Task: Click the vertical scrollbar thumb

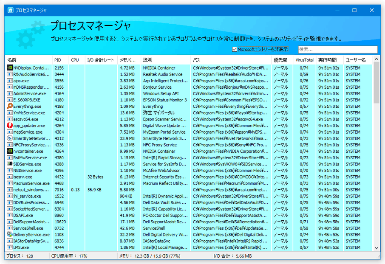Action: 377,82
